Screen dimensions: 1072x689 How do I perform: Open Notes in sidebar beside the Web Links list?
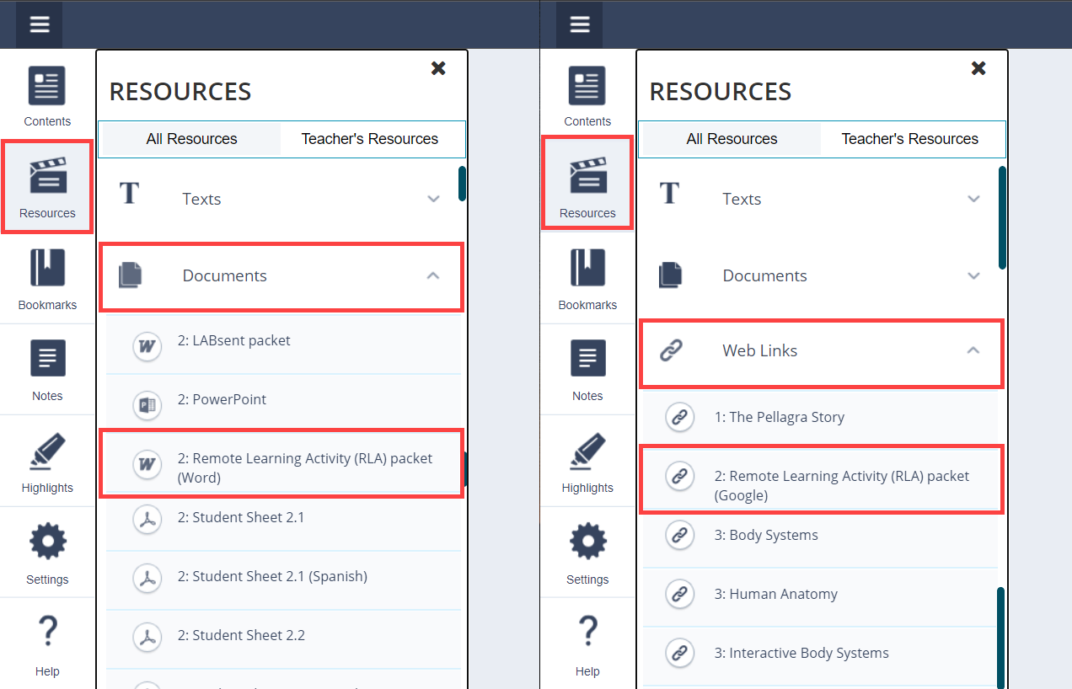pyautogui.click(x=587, y=370)
